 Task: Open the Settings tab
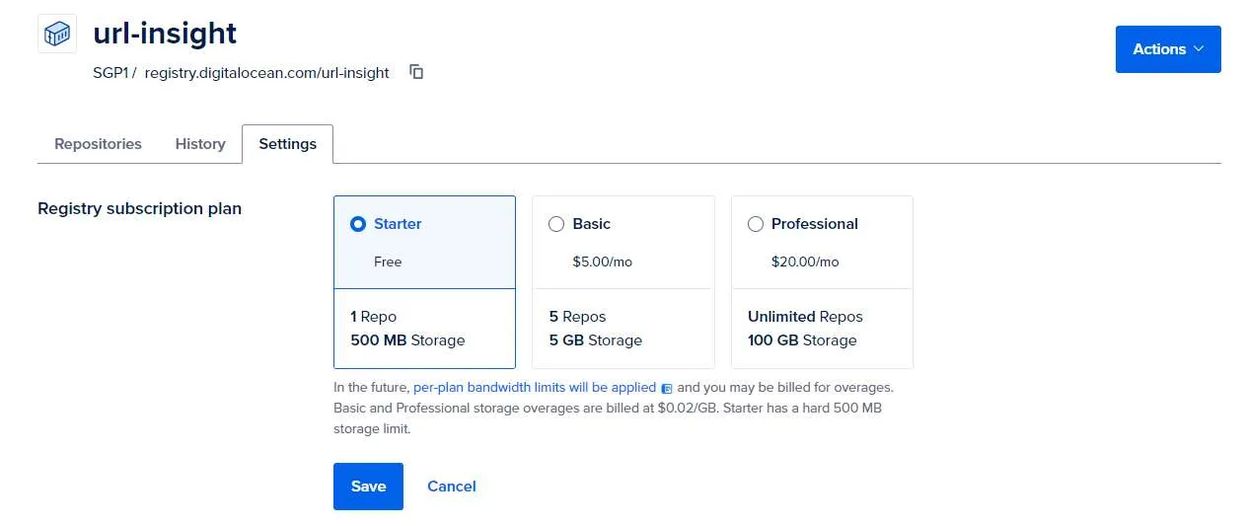click(x=287, y=144)
